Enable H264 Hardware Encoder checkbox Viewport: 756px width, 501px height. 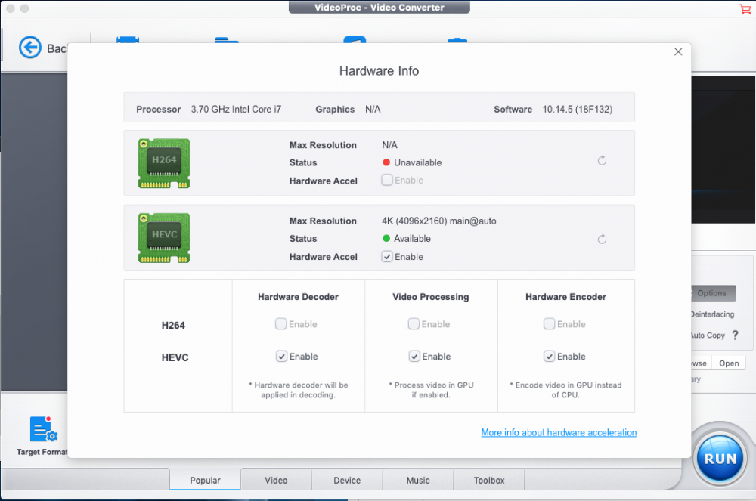coord(549,323)
